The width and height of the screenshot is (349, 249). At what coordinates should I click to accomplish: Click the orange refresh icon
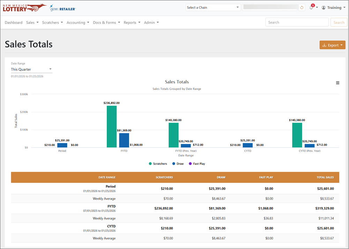click(302, 8)
